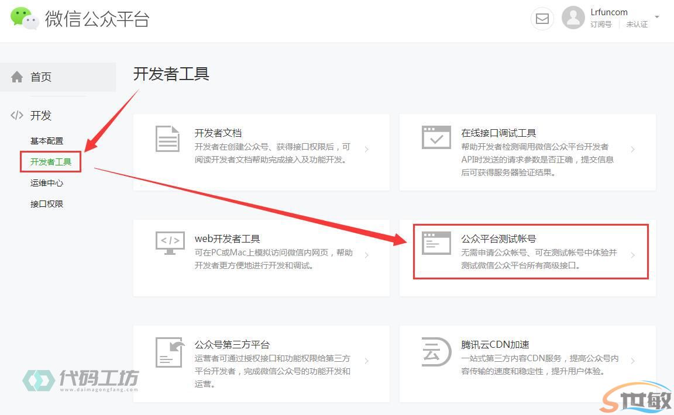The height and width of the screenshot is (415, 674).
Task: Click the Lrfuncom user avatar
Action: pos(573,18)
